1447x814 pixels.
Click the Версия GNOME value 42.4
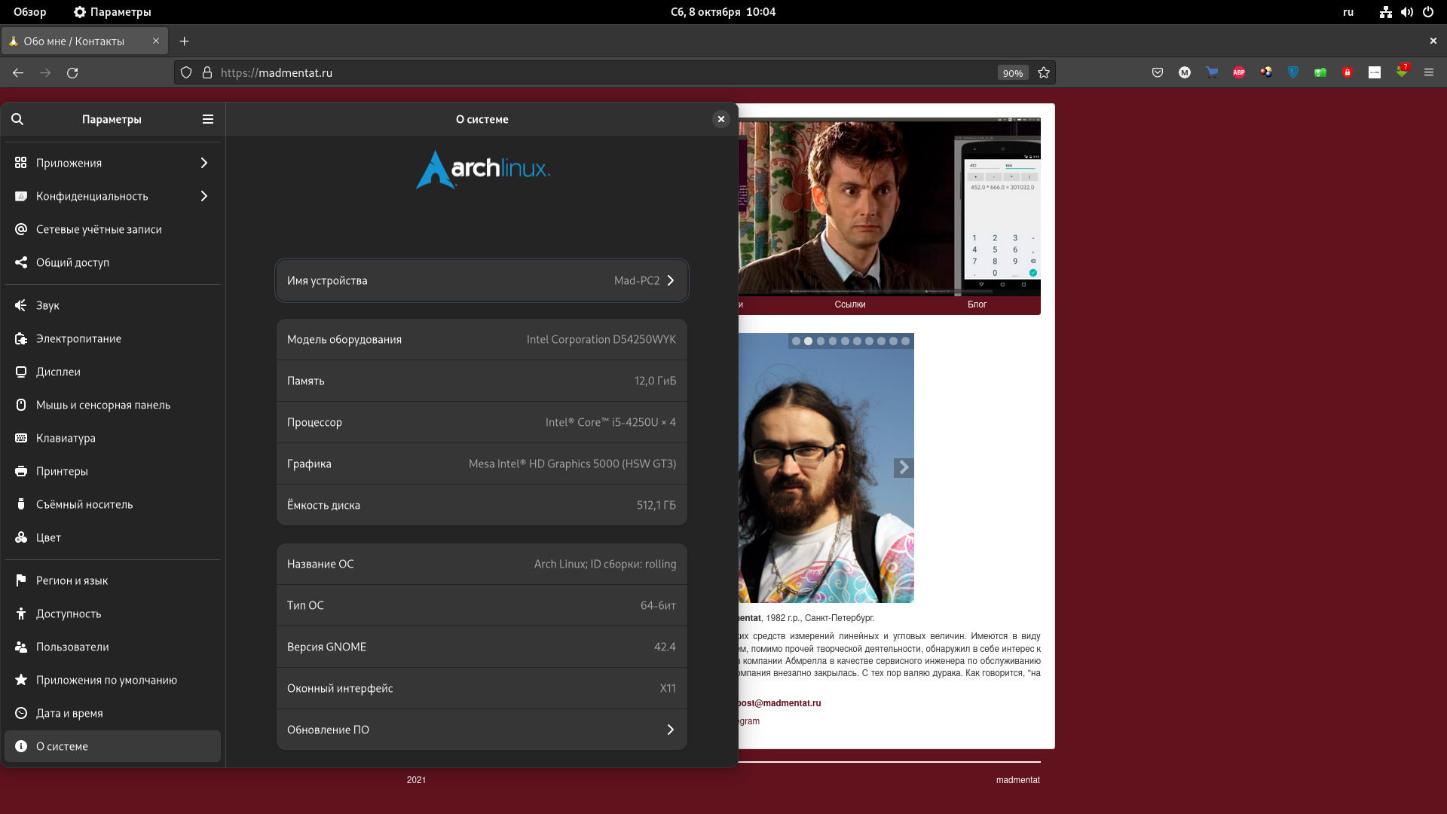coord(665,647)
